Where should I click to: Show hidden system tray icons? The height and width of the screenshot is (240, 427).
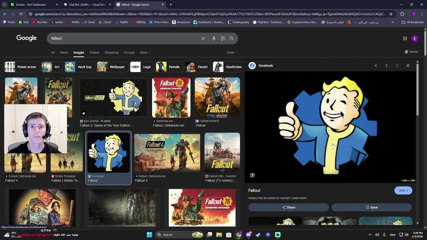point(370,235)
